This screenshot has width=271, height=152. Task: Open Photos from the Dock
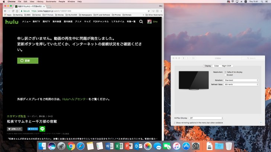pyautogui.click(x=148, y=146)
